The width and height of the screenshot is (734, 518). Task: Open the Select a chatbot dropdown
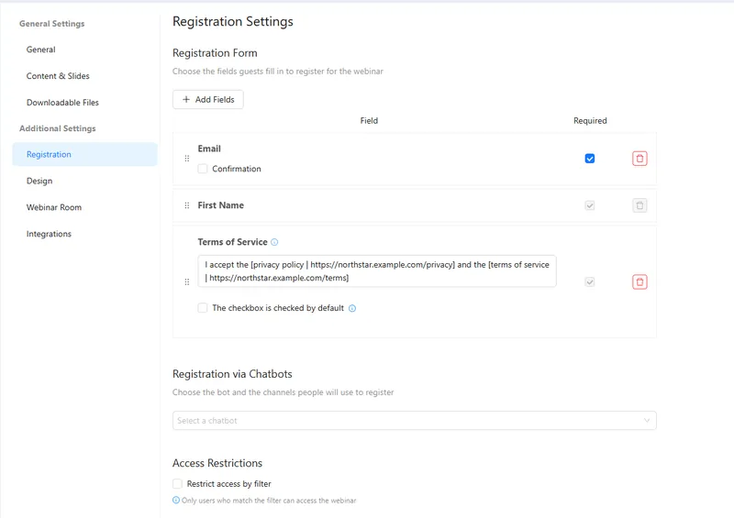tap(415, 420)
